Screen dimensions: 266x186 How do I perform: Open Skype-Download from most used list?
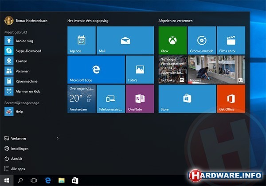[28, 51]
